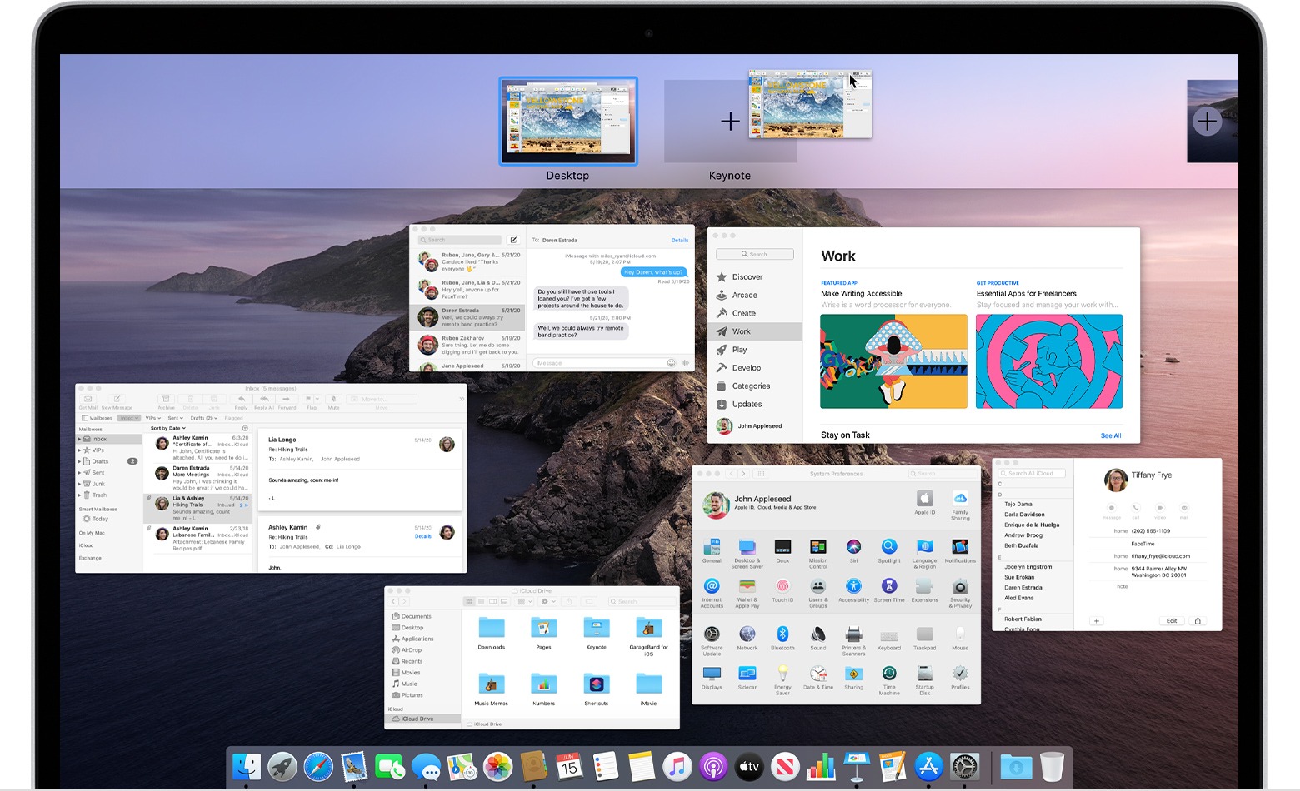The height and width of the screenshot is (791, 1300).
Task: Open Siri settings in System Preferences
Action: point(855,546)
